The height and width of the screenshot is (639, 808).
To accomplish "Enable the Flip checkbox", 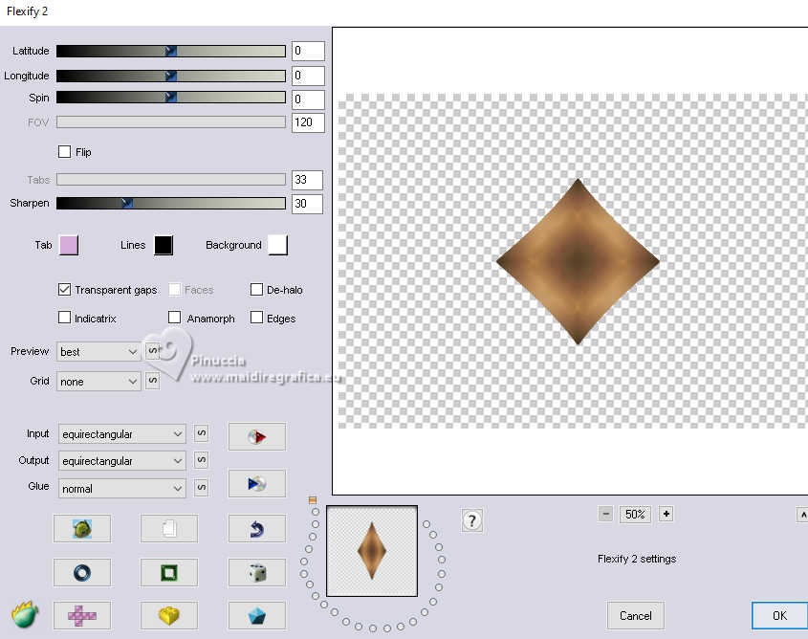I will click(64, 151).
